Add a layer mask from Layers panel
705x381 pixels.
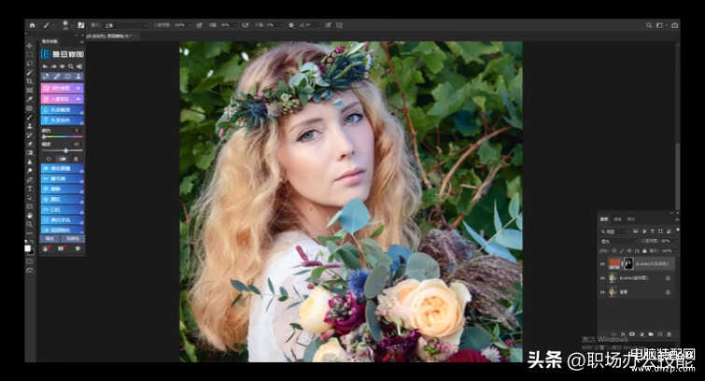coord(632,334)
